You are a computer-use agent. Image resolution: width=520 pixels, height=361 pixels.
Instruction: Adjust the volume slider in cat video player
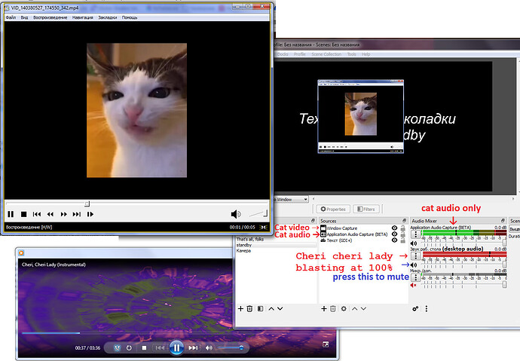258,214
